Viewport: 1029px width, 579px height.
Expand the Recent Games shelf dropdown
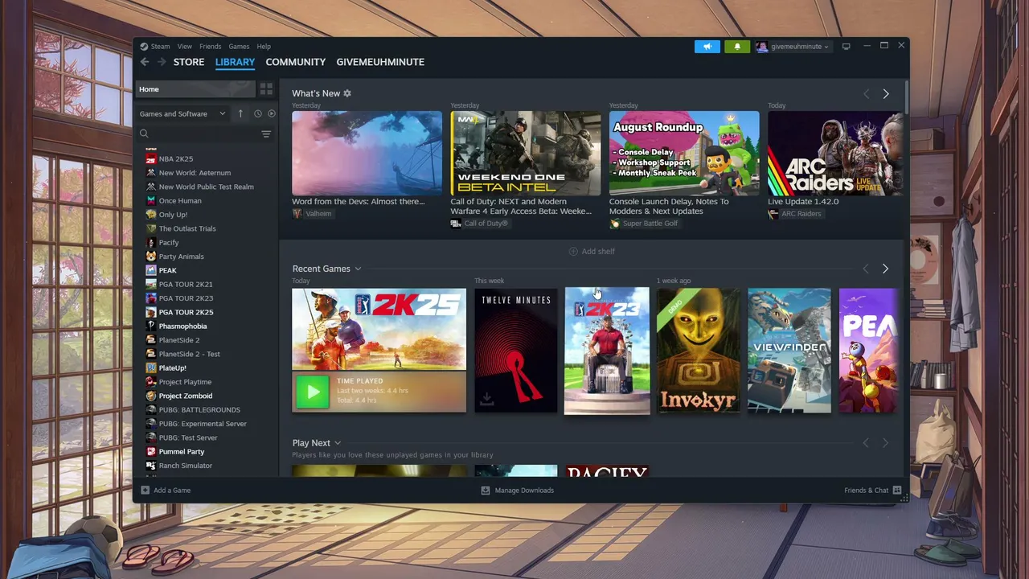click(x=358, y=269)
